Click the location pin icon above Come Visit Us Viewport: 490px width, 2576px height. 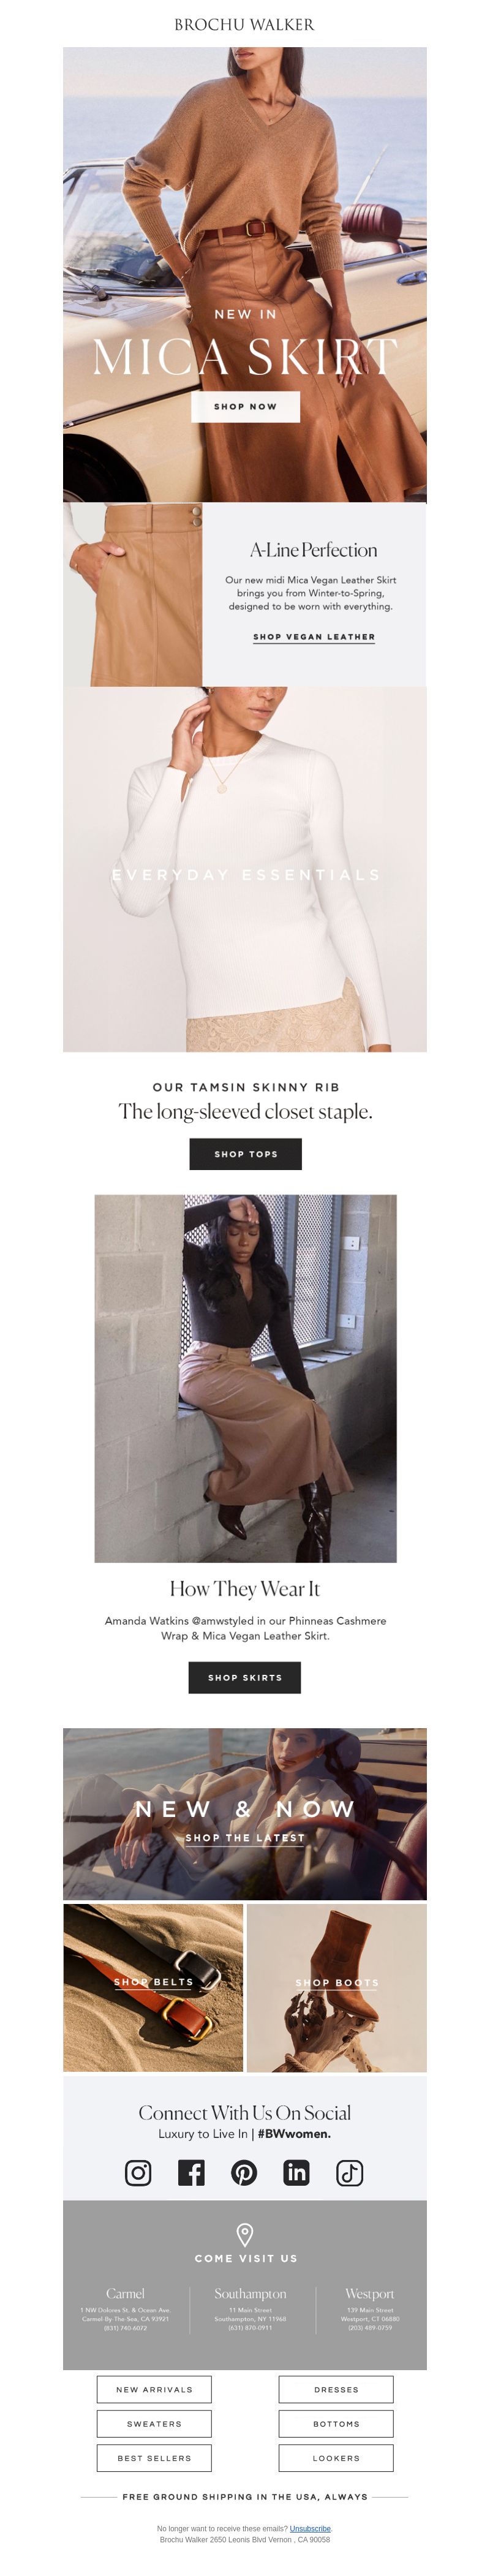[x=245, y=2234]
